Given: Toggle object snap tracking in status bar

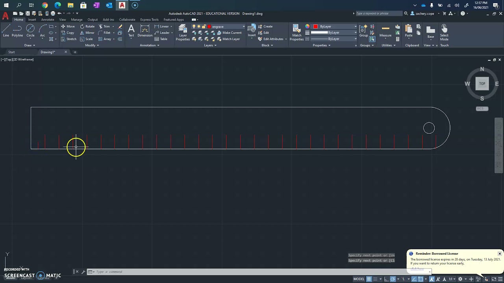Looking at the screenshot, I should pyautogui.click(x=414, y=279).
